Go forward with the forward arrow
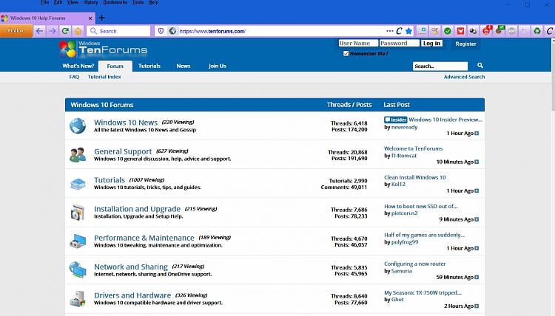This screenshot has width=555, height=316. point(52,31)
